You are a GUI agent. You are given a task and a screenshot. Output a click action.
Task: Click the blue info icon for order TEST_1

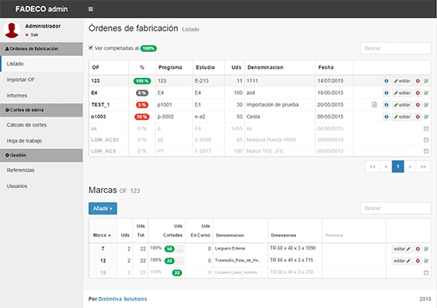386,105
